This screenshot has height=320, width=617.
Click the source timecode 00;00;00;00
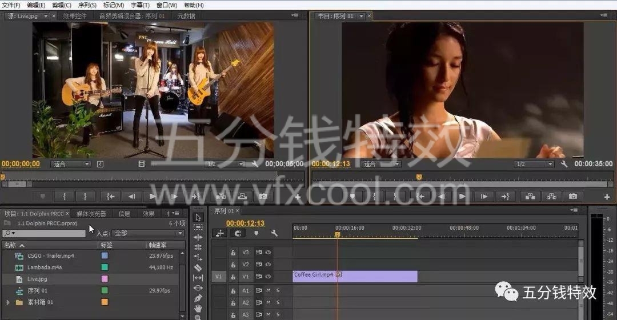click(21, 164)
